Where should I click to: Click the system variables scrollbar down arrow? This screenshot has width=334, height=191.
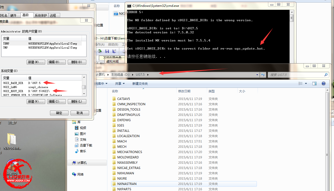[x=84, y=94]
